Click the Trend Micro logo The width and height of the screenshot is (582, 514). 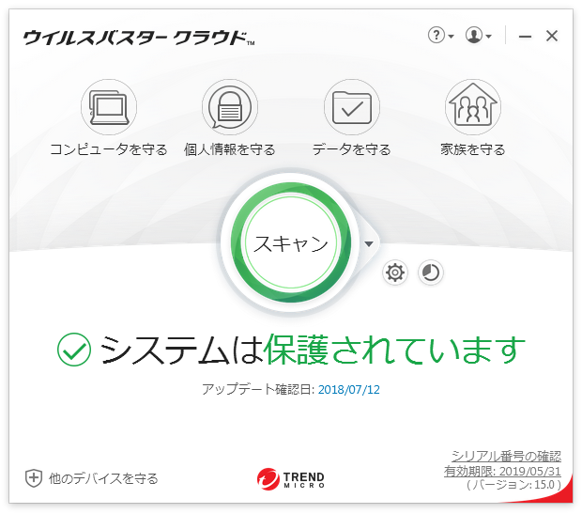291,479
